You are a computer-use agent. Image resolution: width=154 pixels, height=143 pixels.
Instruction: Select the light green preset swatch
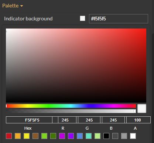[x=44, y=136]
